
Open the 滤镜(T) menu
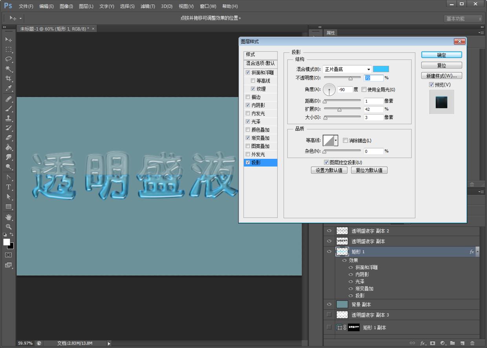(148, 6)
